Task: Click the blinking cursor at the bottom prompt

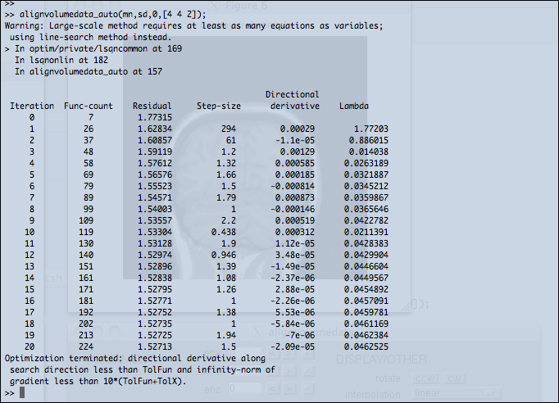Action: 23,393
